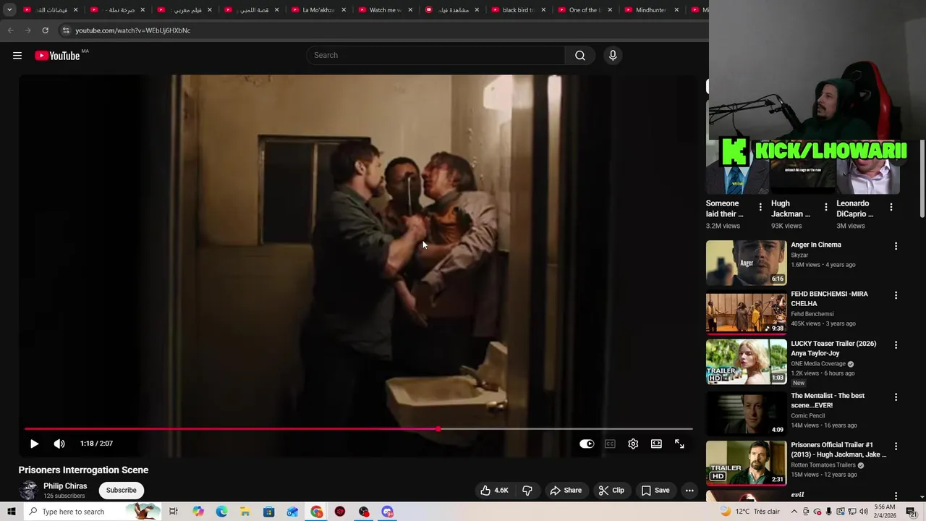The width and height of the screenshot is (926, 521).
Task: Show hidden system tray icons
Action: pos(794,512)
